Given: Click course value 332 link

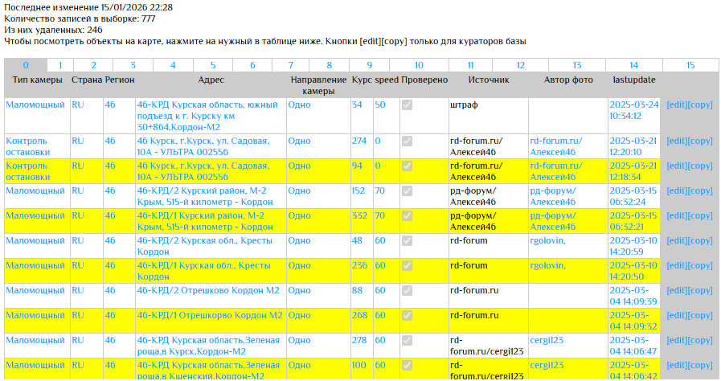Looking at the screenshot, I should pos(358,215).
